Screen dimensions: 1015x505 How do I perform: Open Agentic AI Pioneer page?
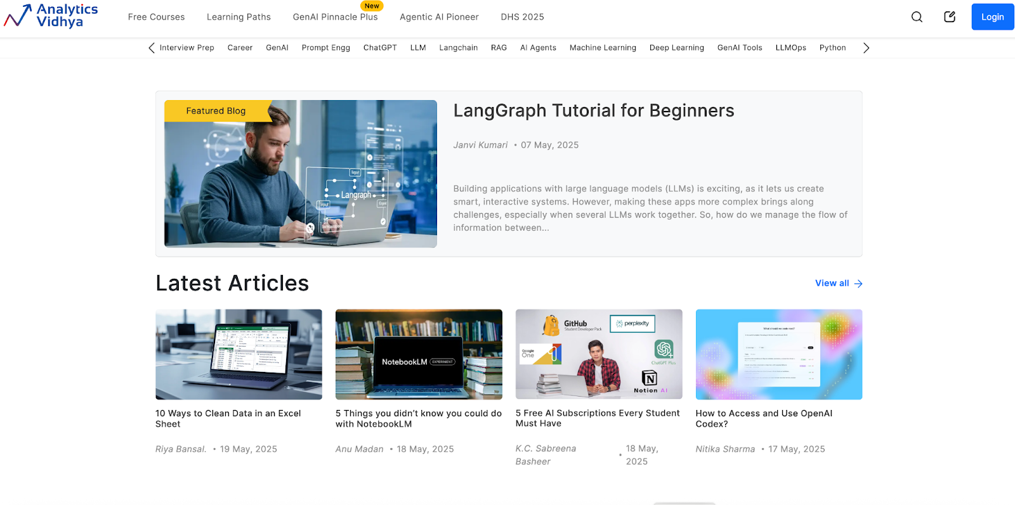439,17
